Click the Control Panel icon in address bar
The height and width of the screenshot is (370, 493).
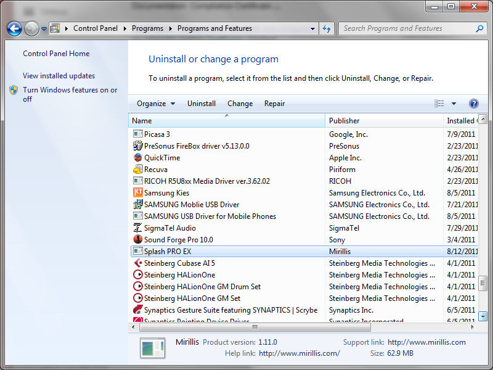[x=55, y=28]
